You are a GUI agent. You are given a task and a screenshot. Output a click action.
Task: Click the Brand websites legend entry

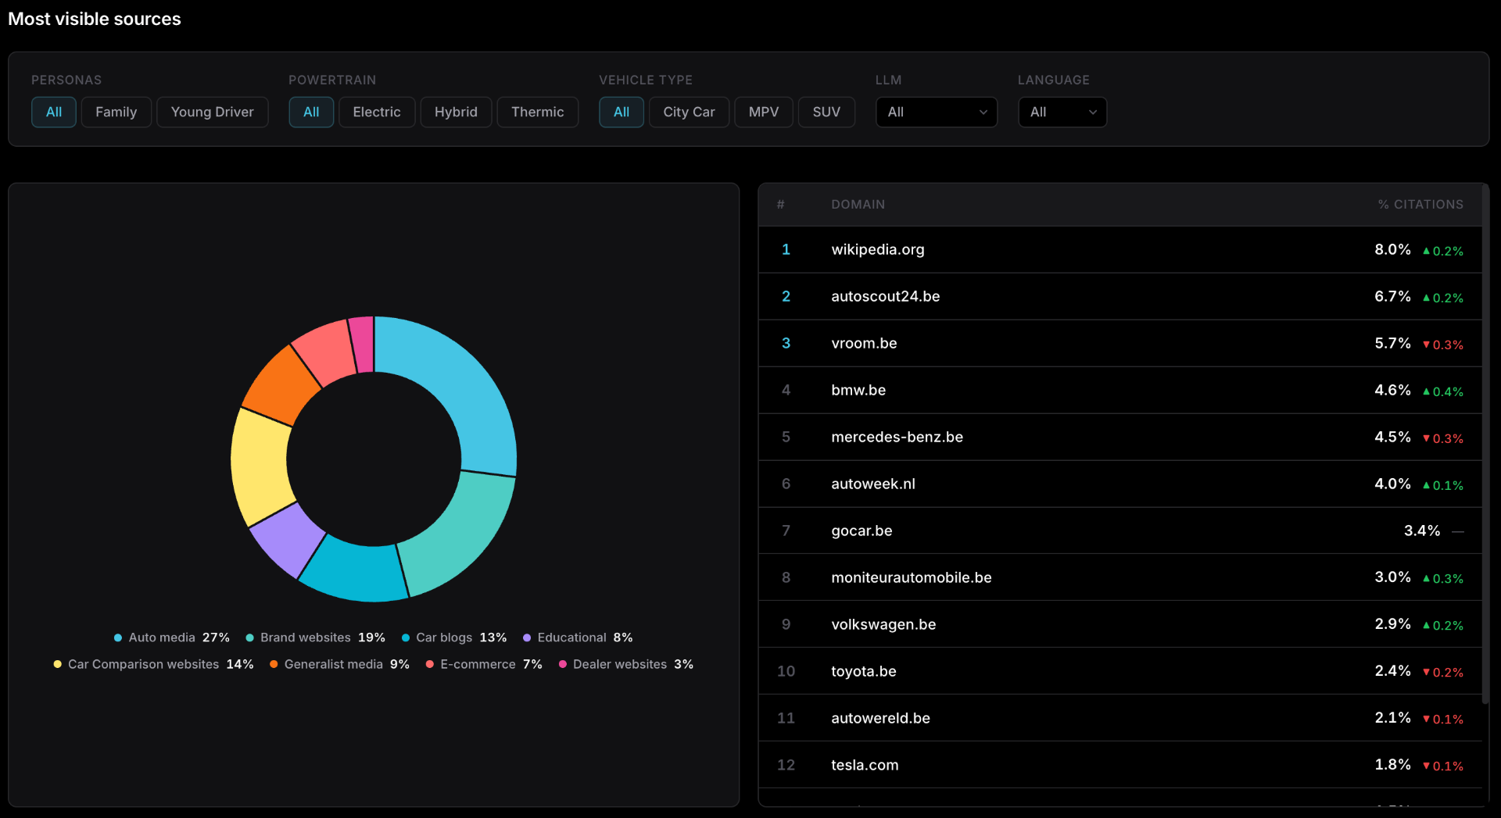[316, 638]
